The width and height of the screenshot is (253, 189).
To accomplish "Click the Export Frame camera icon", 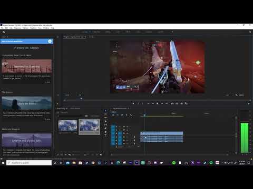I will pos(181,103).
